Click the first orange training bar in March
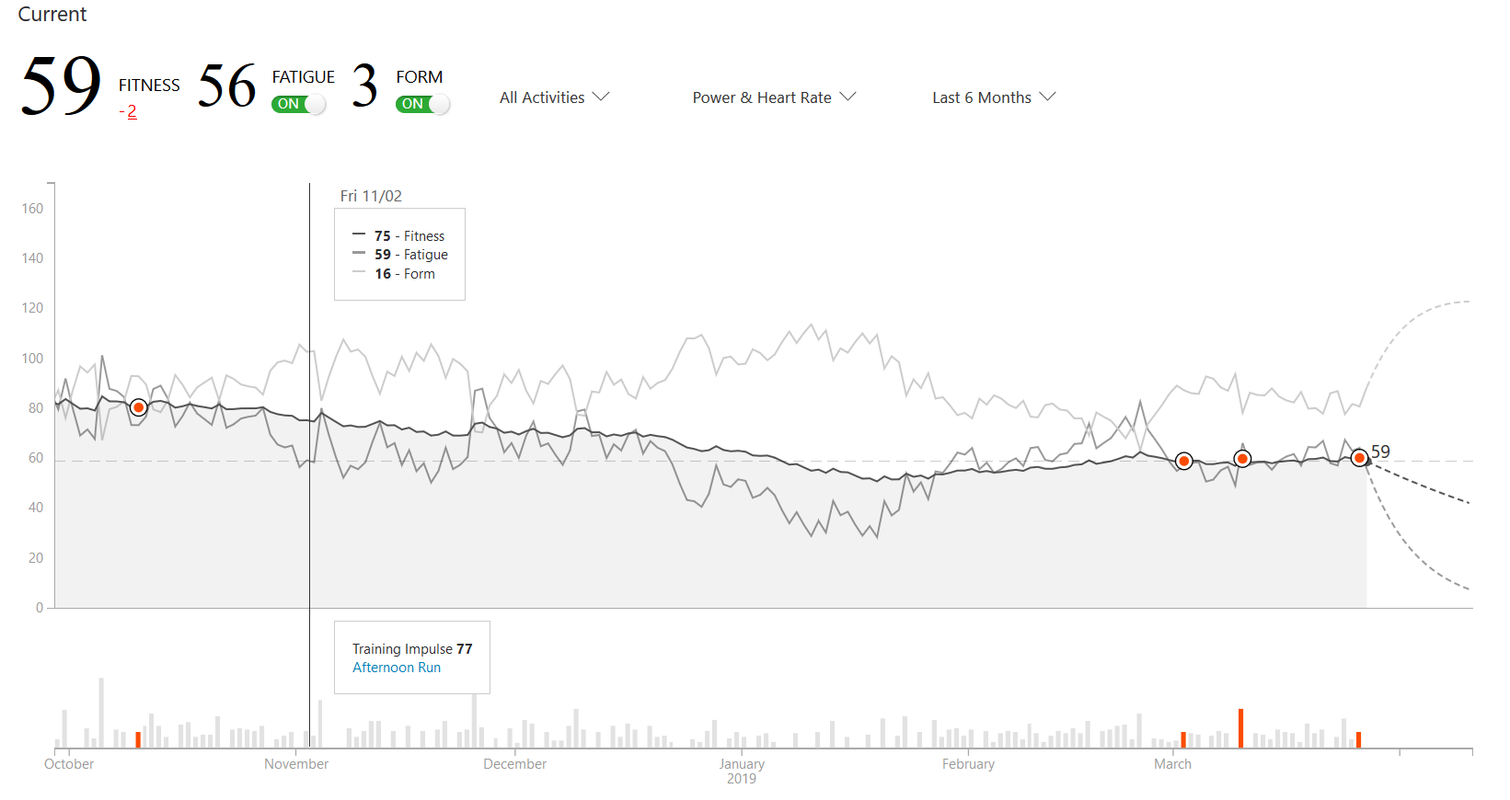 pyautogui.click(x=1183, y=739)
